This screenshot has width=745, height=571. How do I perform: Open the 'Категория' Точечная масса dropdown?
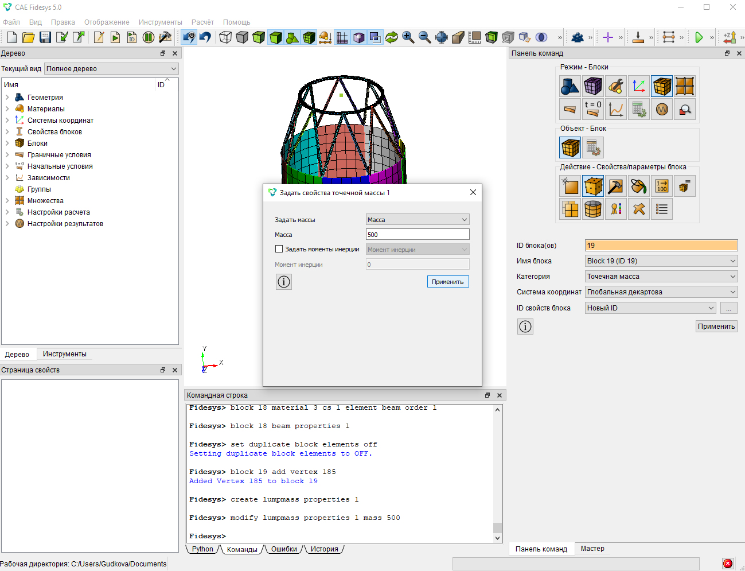coord(661,277)
